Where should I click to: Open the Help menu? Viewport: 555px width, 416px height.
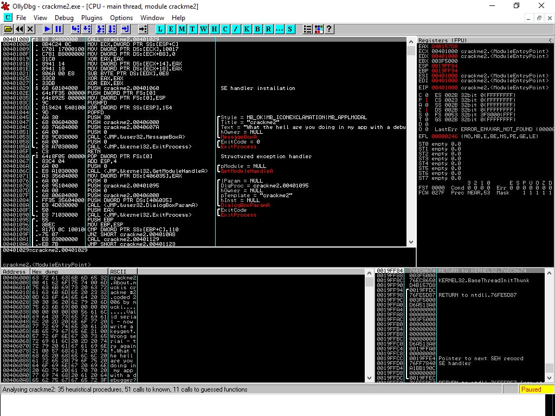tap(178, 18)
